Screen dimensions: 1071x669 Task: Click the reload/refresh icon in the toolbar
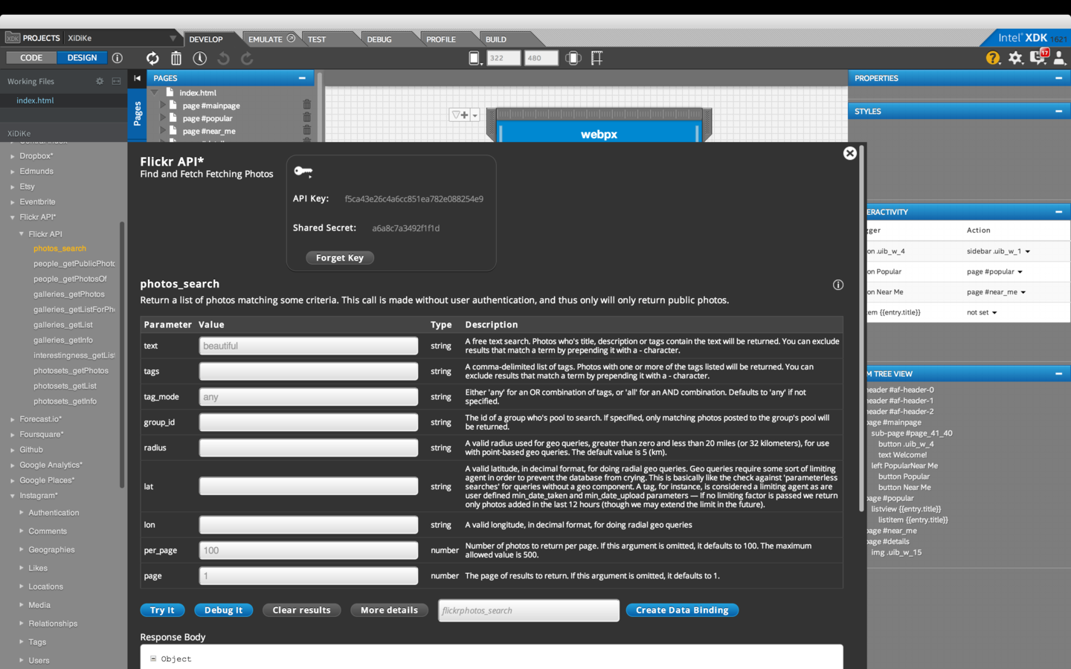pos(152,58)
